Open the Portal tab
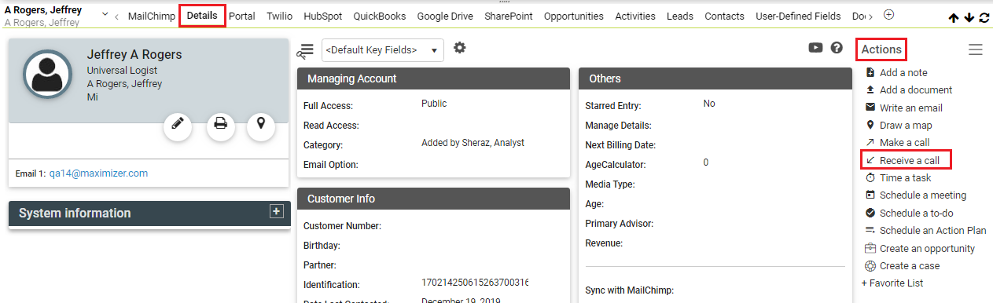Screen dimensions: 993x303 point(242,16)
